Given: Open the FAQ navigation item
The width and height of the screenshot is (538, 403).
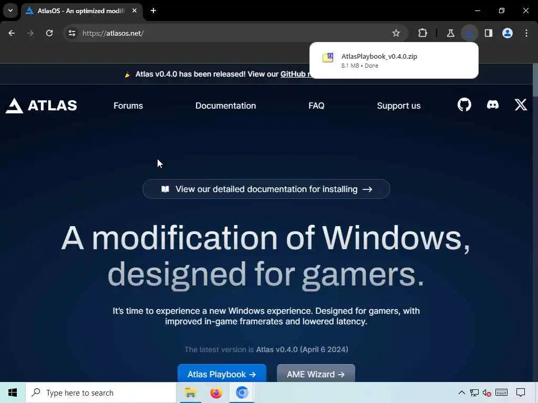Looking at the screenshot, I should 316,105.
